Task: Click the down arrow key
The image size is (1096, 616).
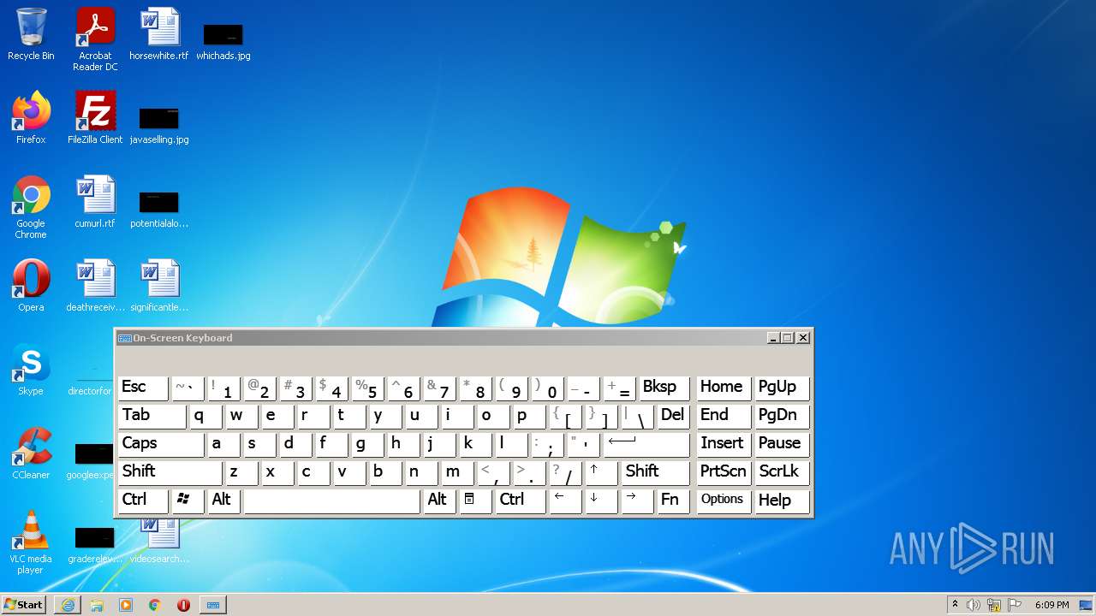Action: pyautogui.click(x=601, y=500)
